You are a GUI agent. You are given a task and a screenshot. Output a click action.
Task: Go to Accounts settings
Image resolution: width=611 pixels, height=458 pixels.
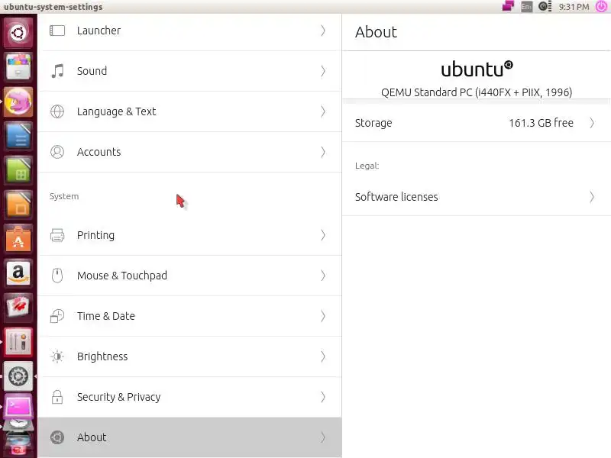[x=189, y=152]
